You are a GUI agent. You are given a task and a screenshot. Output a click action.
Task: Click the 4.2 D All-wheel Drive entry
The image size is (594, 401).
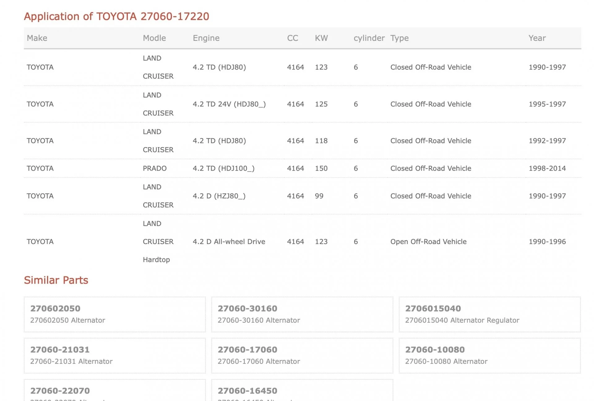(229, 242)
